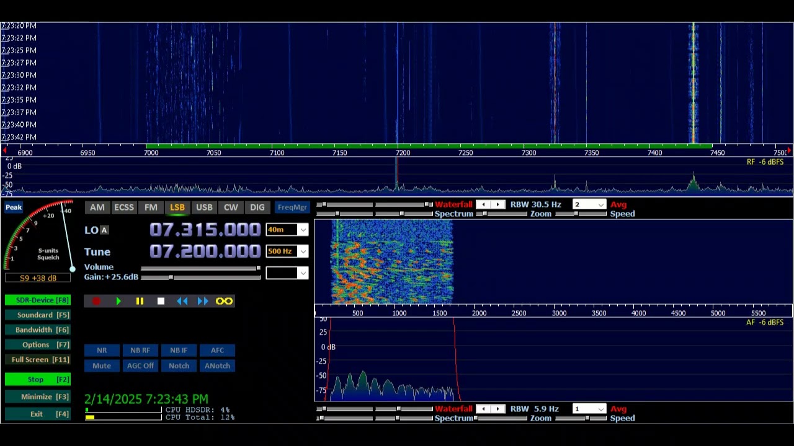Decrease lower AF RBW with left arrow
794x446 pixels.
[483, 409]
